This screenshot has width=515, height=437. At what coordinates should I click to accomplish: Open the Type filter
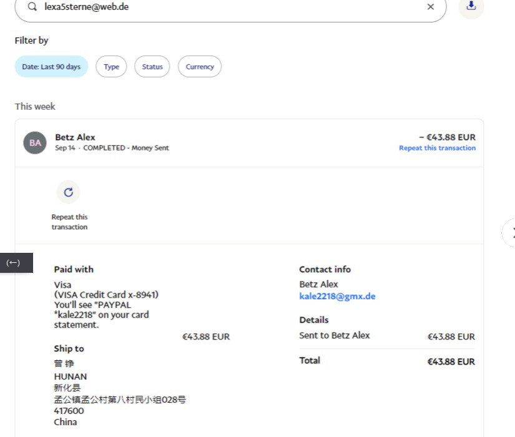tap(111, 67)
